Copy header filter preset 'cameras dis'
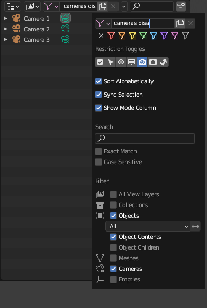The image size is (207, 308). click(x=102, y=6)
